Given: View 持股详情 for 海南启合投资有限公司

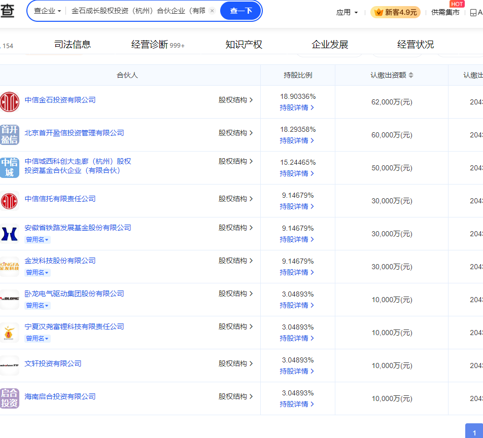Looking at the screenshot, I should point(297,404).
